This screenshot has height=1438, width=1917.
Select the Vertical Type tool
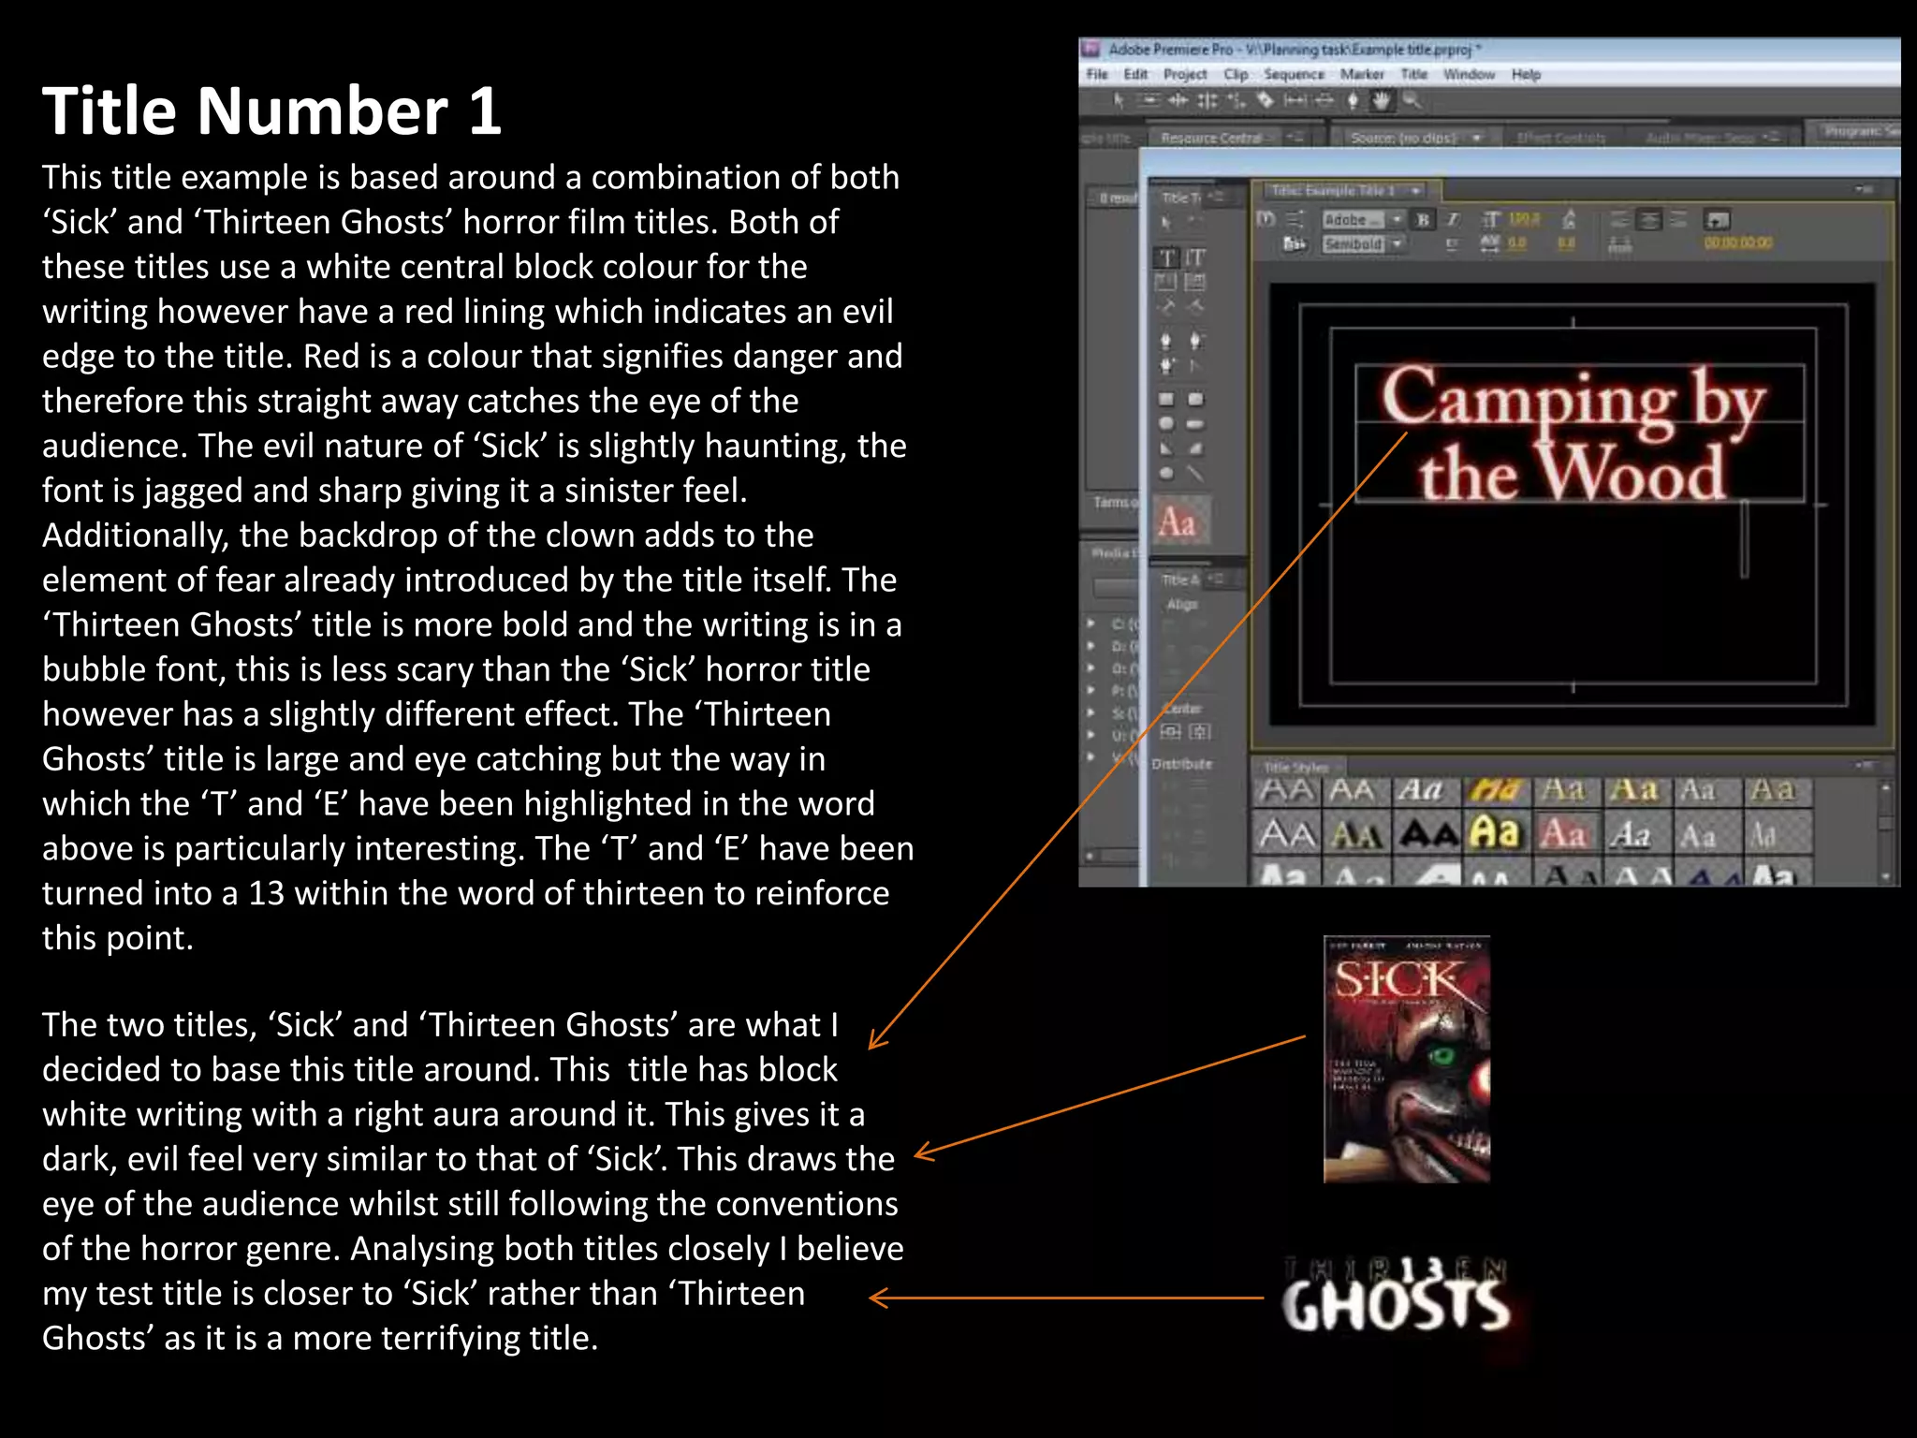click(x=1195, y=257)
